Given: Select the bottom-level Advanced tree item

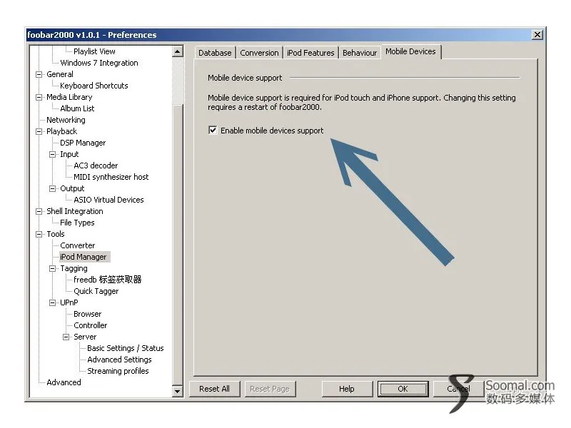Looking at the screenshot, I should tap(64, 382).
